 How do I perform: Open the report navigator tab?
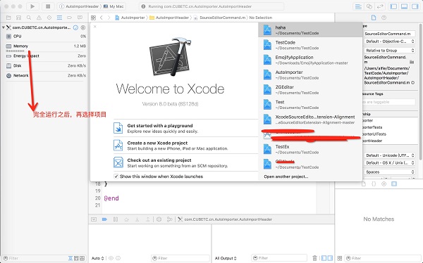80,18
